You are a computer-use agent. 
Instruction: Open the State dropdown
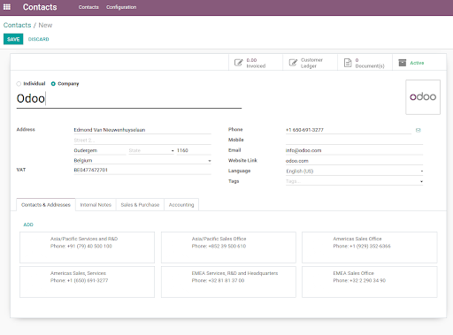(x=151, y=150)
